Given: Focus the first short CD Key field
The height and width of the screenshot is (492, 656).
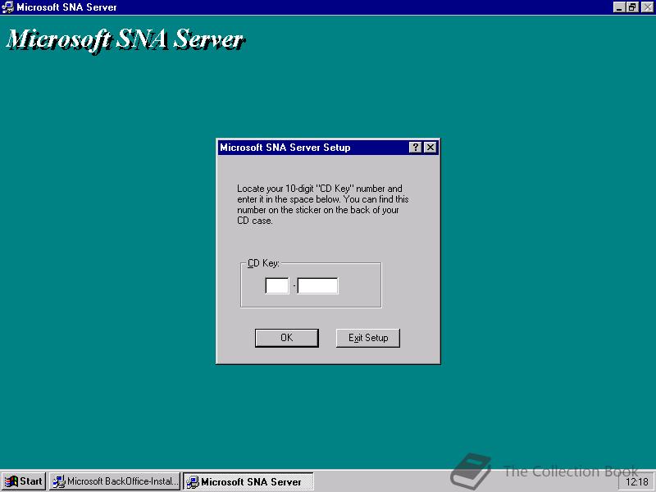Looking at the screenshot, I should [x=277, y=285].
